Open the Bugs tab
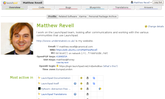Screen dimensions: 165x99 pyautogui.click(x=68, y=8)
